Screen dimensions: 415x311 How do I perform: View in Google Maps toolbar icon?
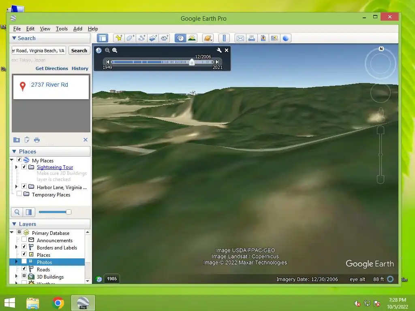(274, 38)
